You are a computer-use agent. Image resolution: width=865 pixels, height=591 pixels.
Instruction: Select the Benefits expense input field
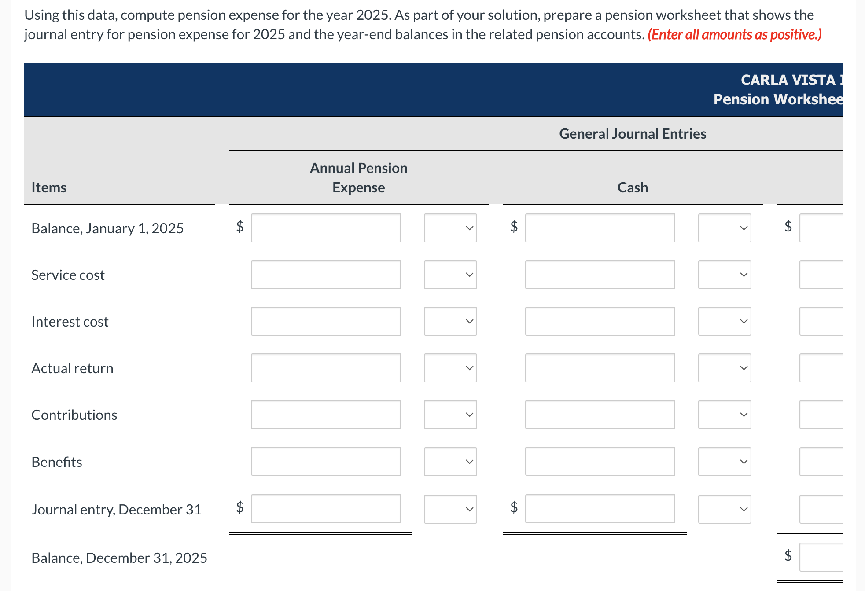326,462
